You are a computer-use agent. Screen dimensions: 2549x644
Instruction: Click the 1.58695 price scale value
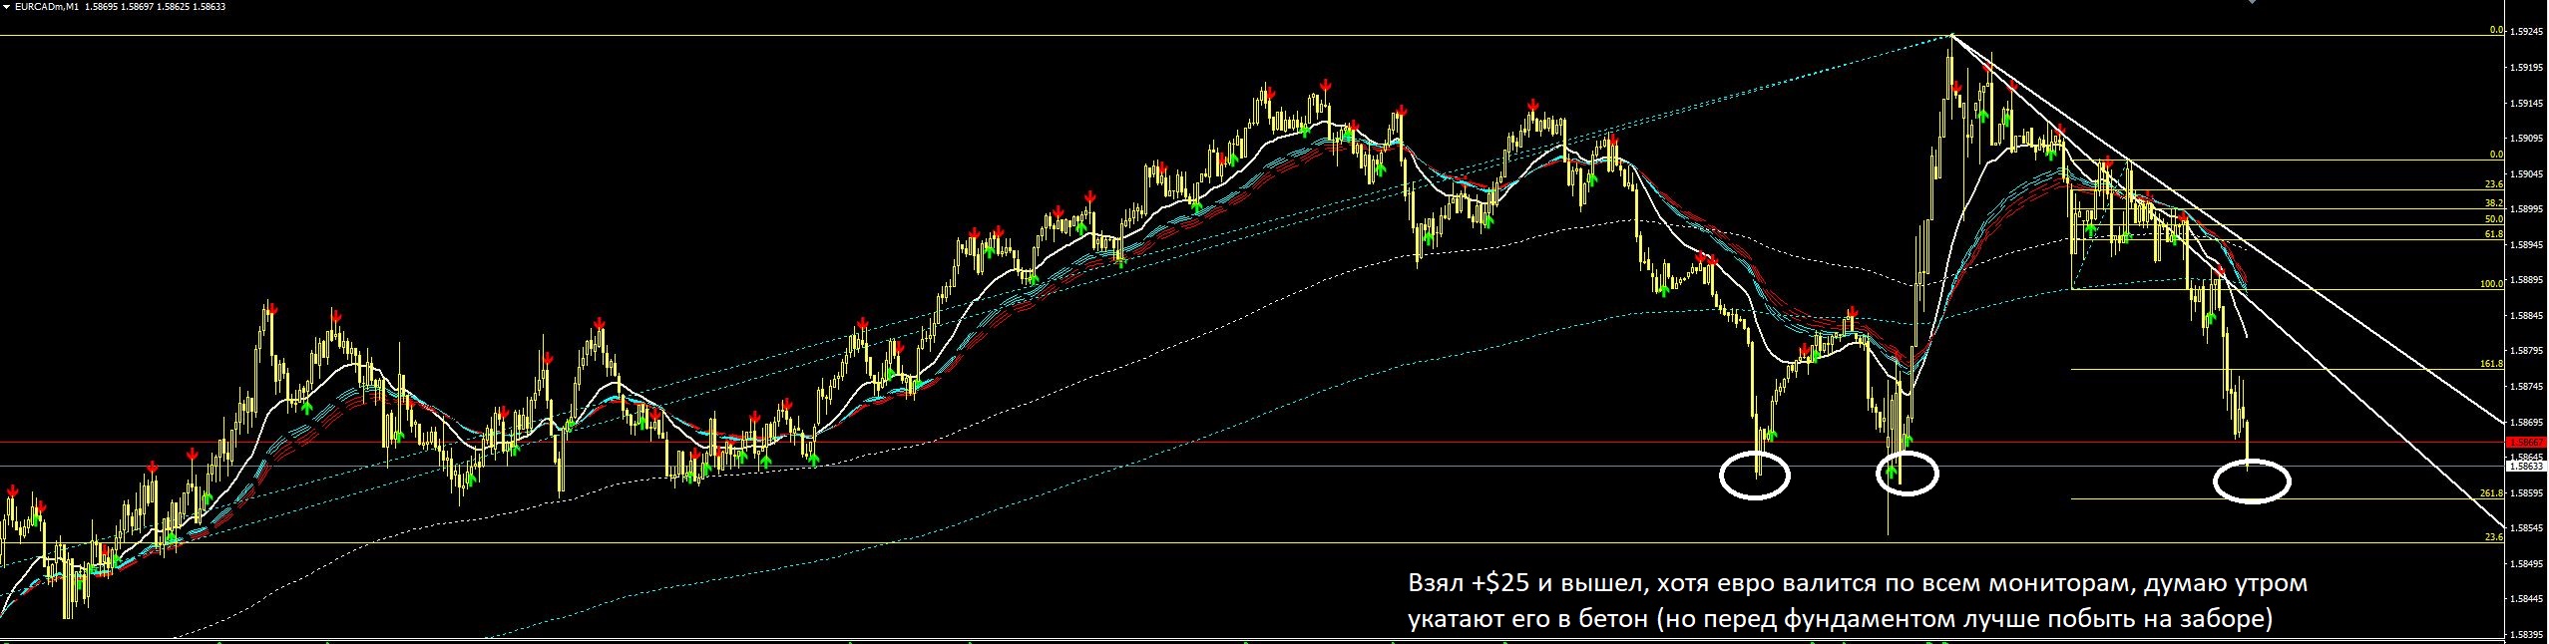click(x=2526, y=422)
